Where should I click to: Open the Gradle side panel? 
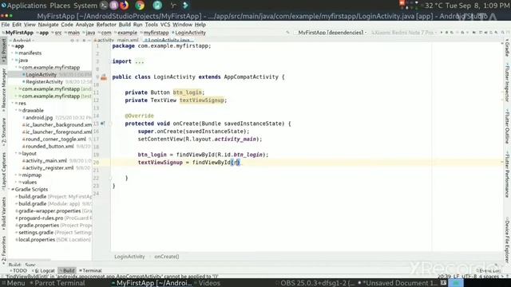point(507,48)
